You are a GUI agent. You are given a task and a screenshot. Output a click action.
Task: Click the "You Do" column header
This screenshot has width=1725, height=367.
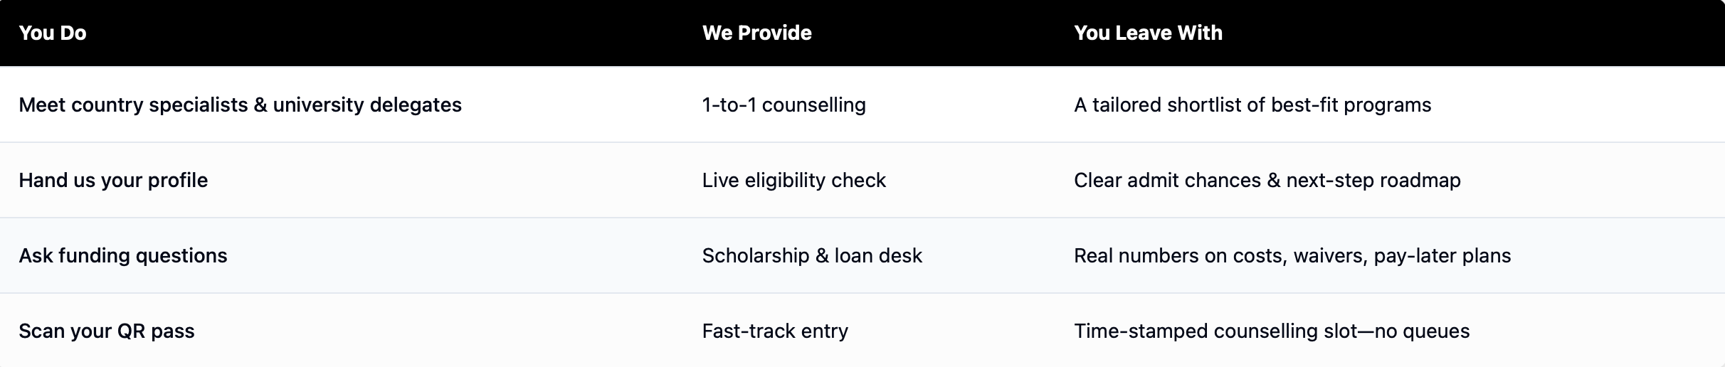(53, 33)
